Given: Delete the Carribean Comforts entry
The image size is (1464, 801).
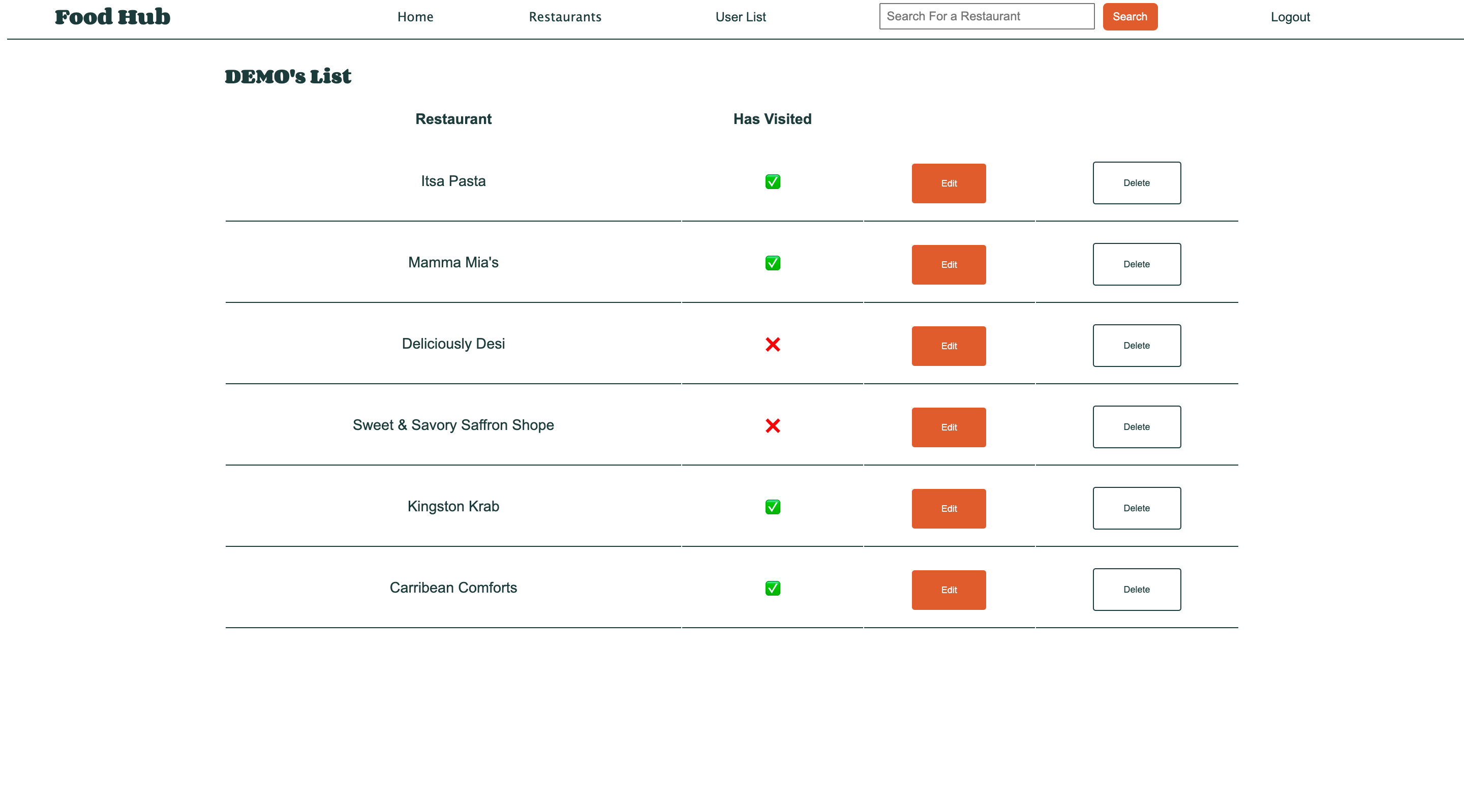Looking at the screenshot, I should 1137,589.
